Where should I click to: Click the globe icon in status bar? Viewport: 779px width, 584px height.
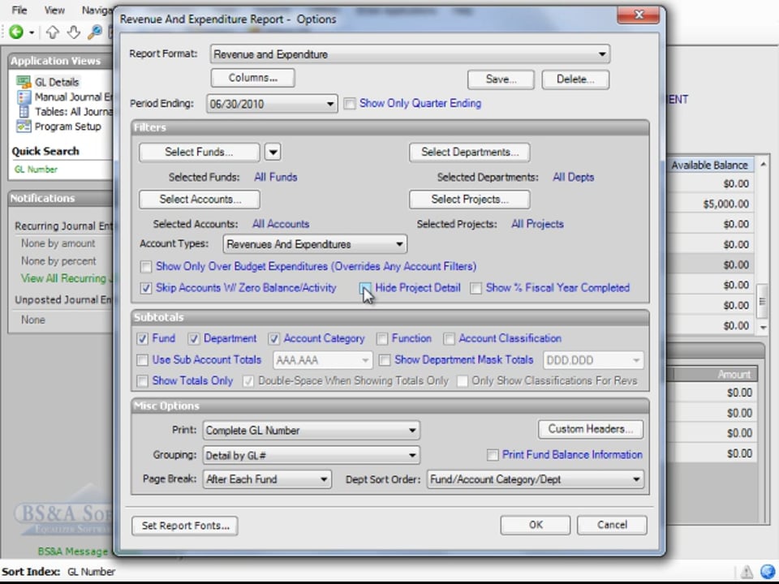[x=768, y=572]
